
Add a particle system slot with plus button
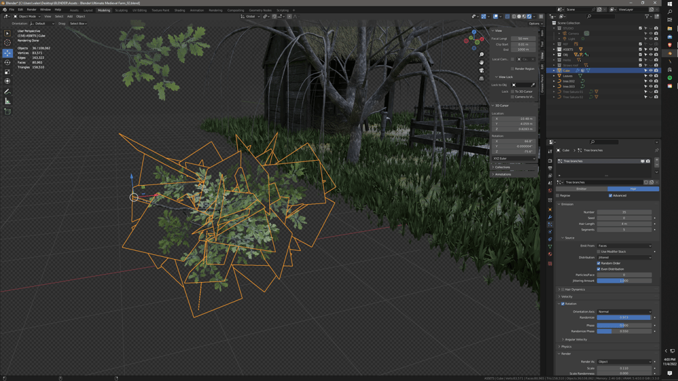[656, 161]
